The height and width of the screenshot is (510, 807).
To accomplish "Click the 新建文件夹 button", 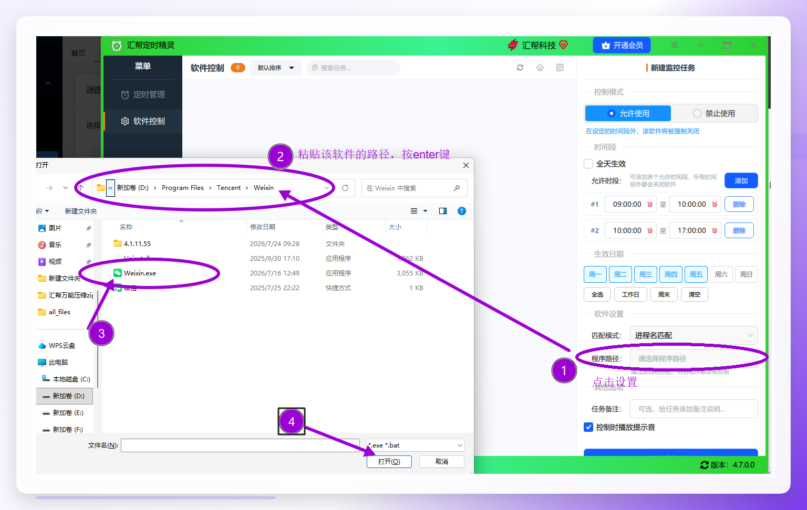I will [81, 211].
